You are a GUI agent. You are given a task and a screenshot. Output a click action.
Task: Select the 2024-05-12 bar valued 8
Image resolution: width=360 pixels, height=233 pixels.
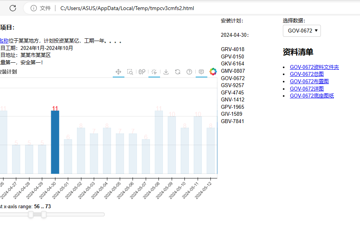[x=211, y=151]
